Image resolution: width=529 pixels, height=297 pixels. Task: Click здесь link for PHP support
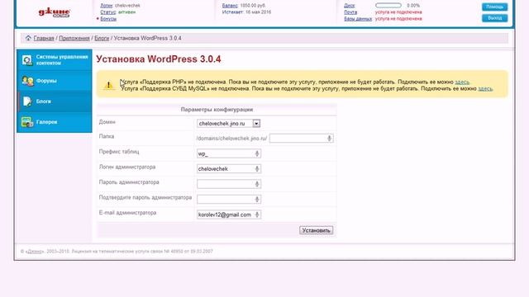462,82
